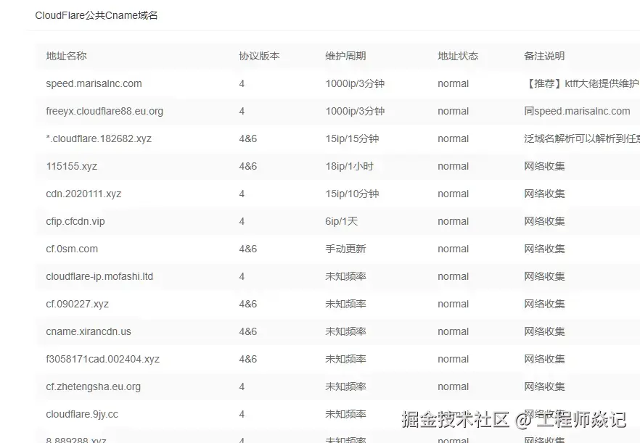Click the 地址名称 column header
The width and height of the screenshot is (640, 443).
tap(66, 56)
